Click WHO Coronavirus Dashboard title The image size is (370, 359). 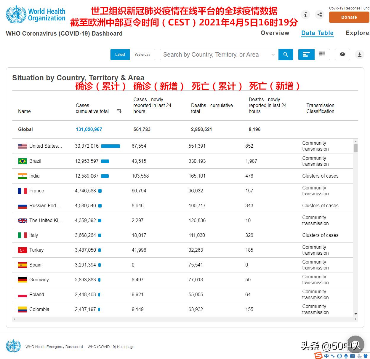64,33
